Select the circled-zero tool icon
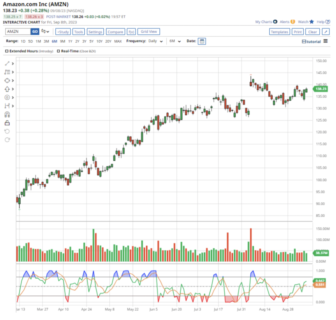 coord(7,97)
